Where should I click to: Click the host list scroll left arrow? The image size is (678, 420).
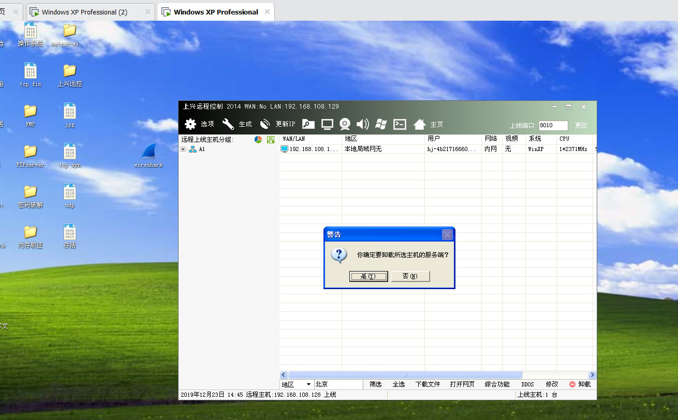(x=284, y=375)
